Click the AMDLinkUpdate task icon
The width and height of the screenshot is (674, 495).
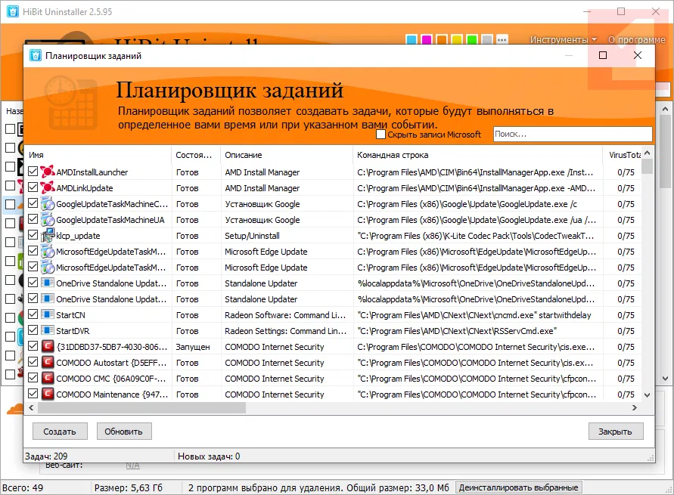coord(48,187)
